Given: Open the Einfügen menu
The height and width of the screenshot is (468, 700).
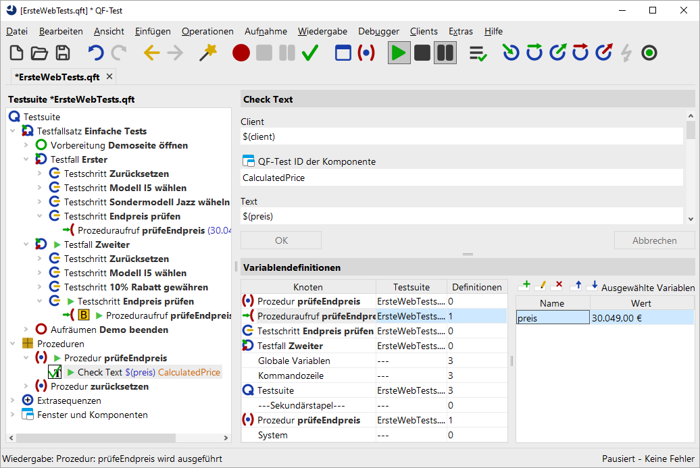Looking at the screenshot, I should pos(153,31).
